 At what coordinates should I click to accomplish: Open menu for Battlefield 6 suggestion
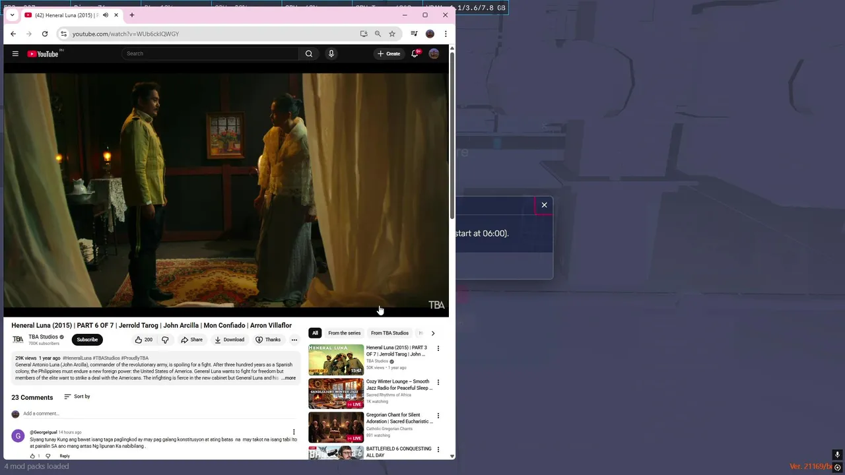click(438, 449)
